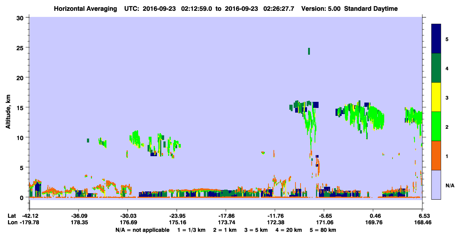Click the longitude value '-179.78'
Image resolution: width=469 pixels, height=240 pixels.
[x=29, y=222]
